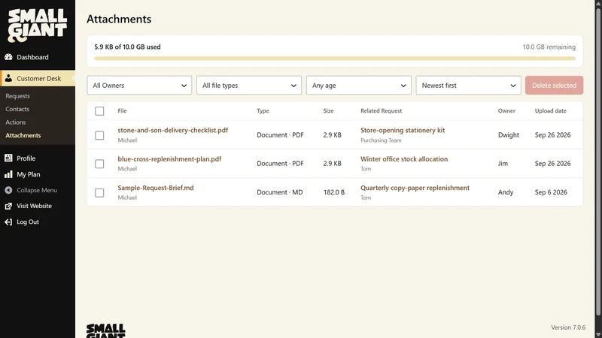Open Contacts submenu item

pyautogui.click(x=17, y=109)
